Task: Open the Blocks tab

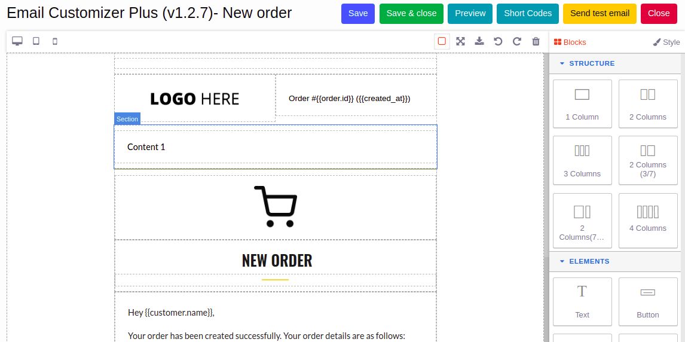Action: pos(570,42)
